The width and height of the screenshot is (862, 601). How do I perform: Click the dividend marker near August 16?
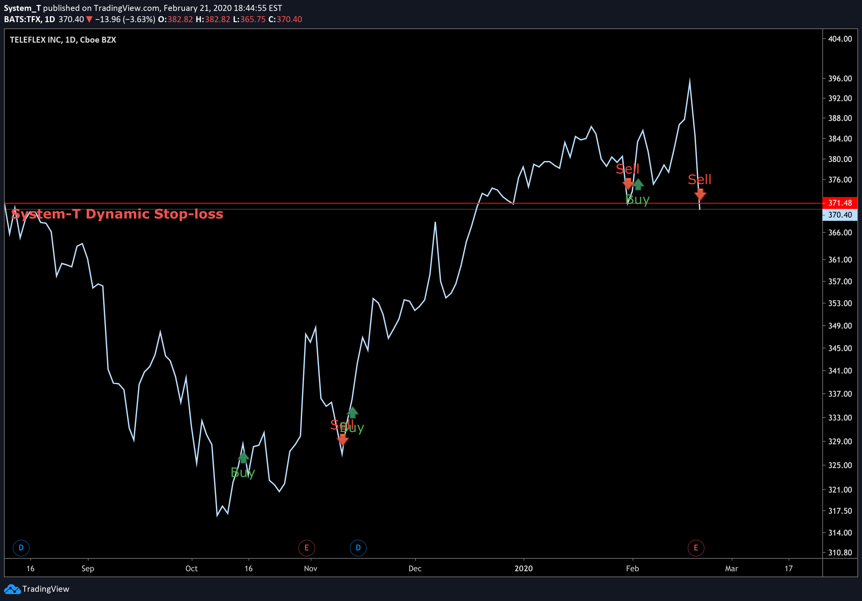tap(21, 548)
